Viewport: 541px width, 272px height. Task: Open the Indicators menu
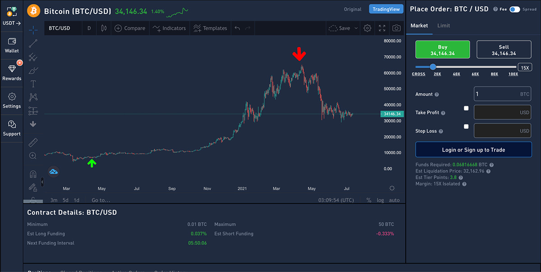point(169,28)
